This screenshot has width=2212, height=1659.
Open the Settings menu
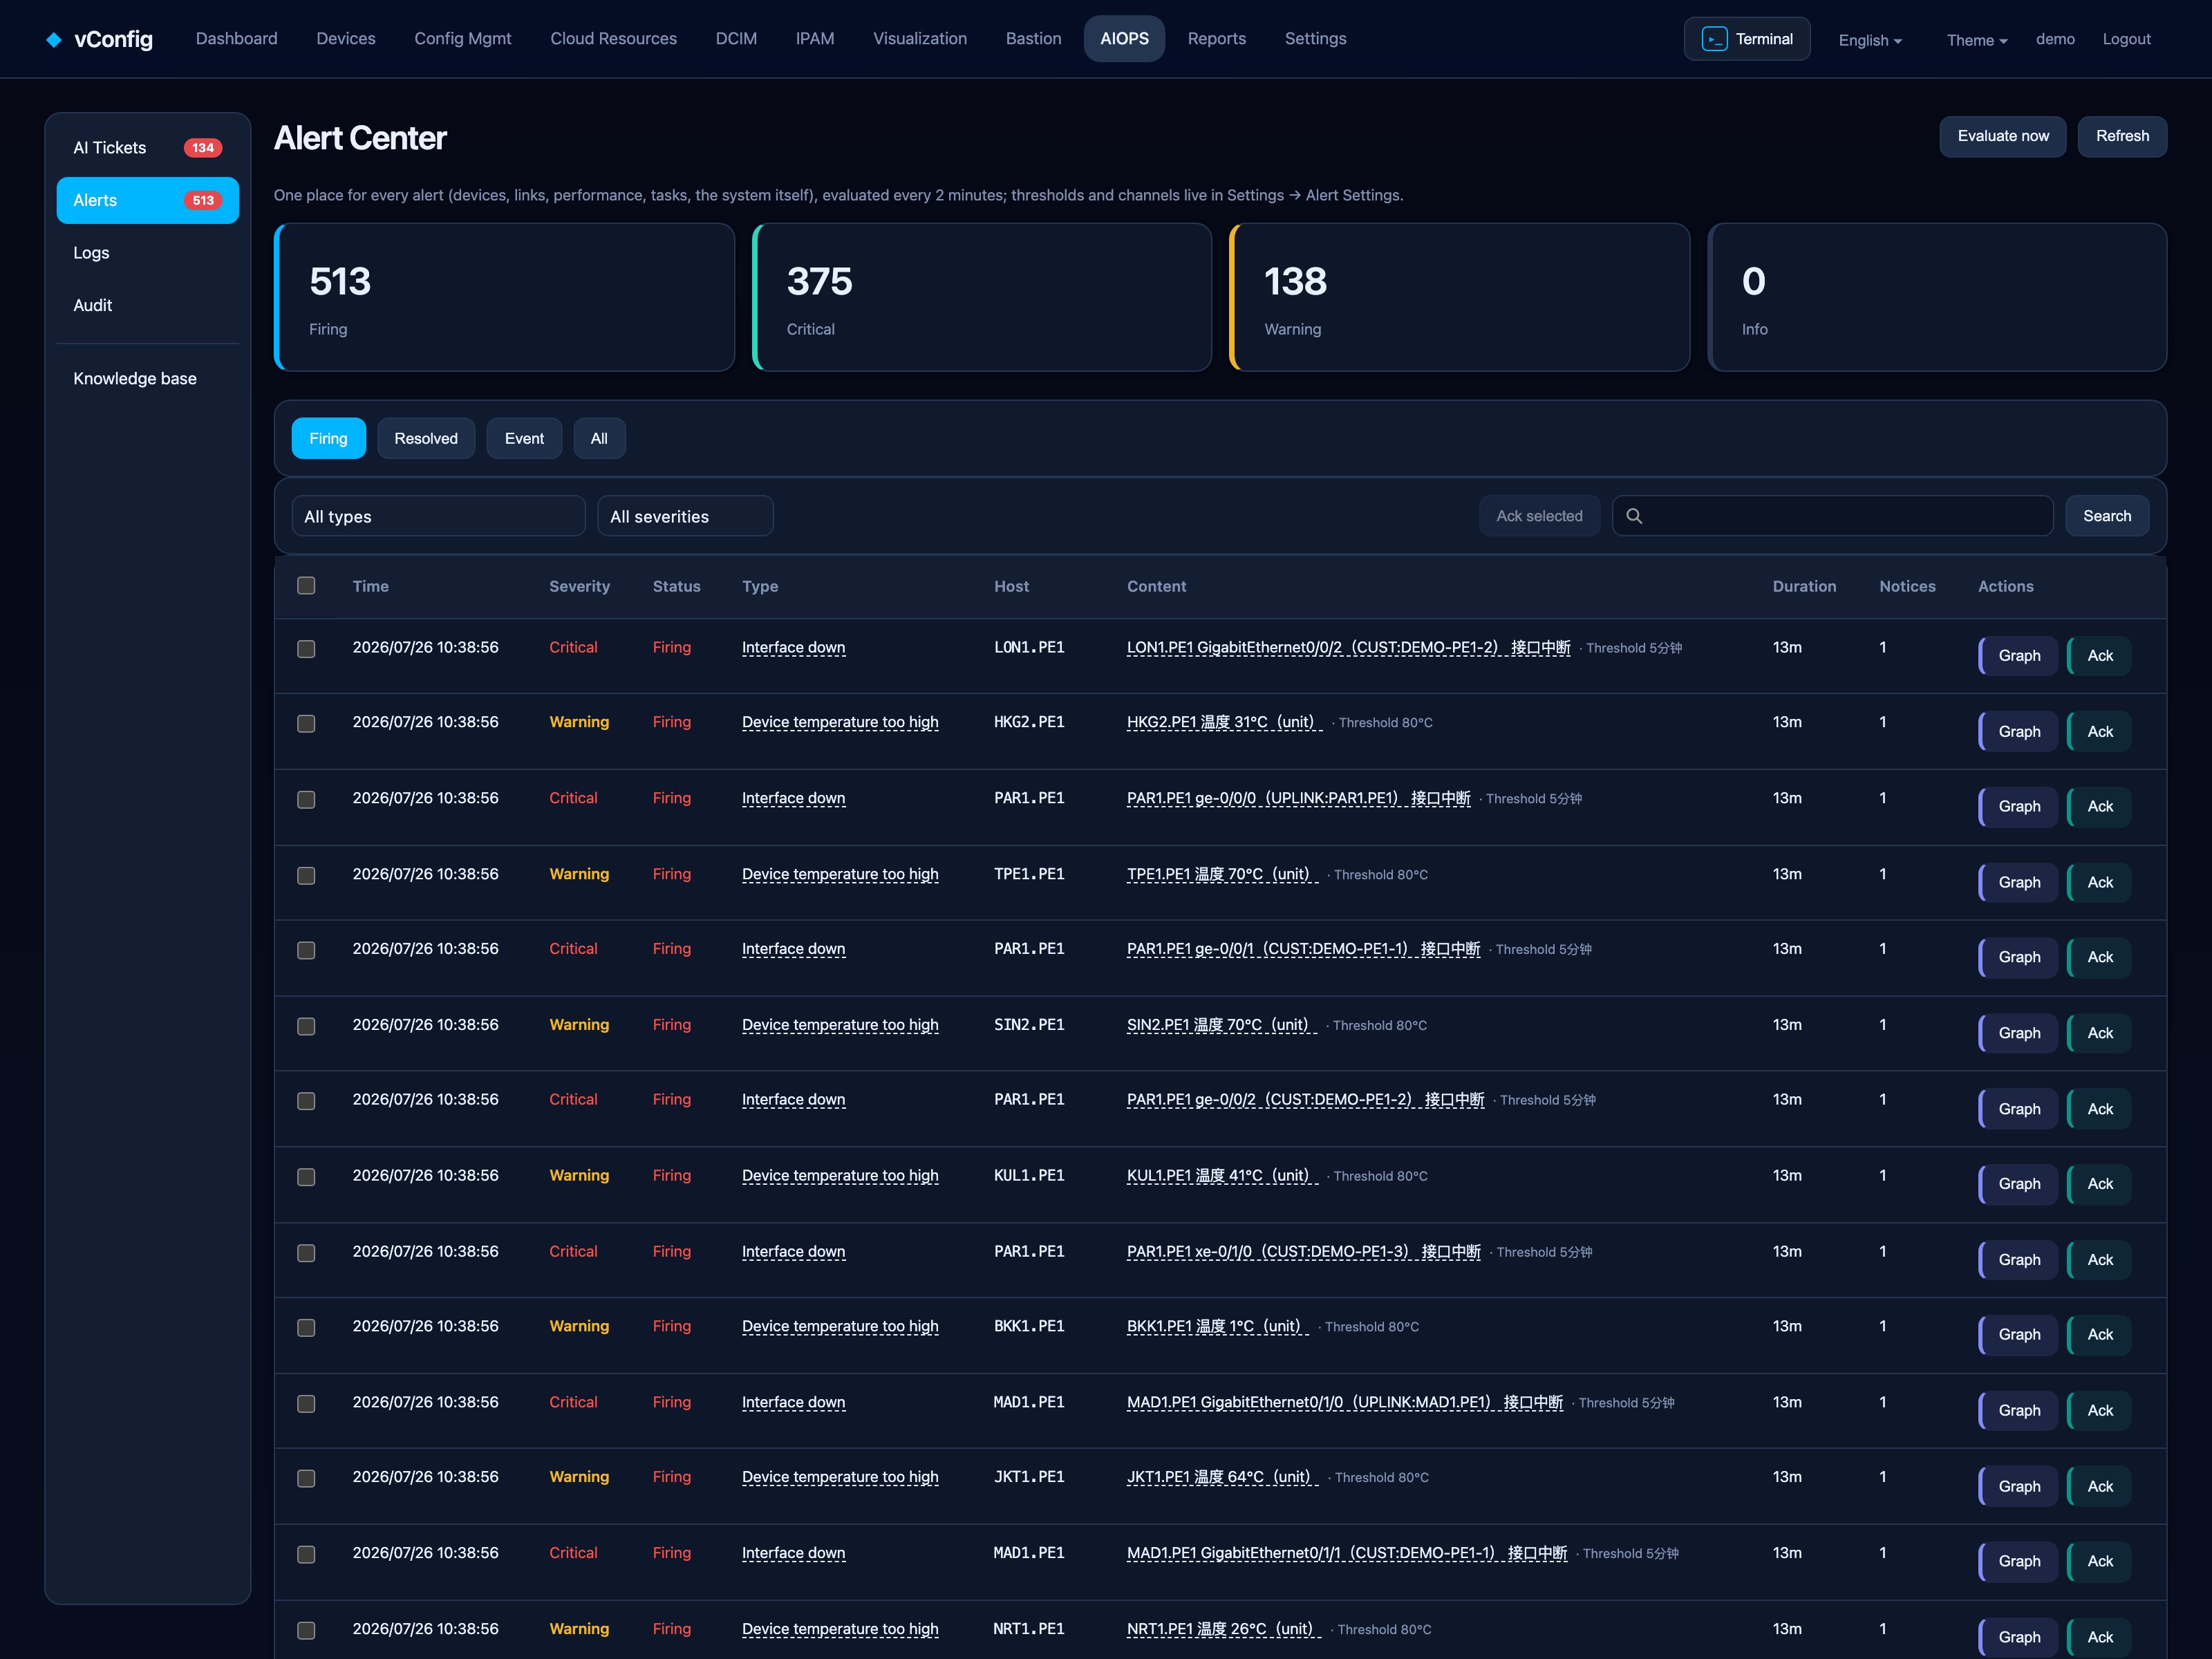(1315, 39)
